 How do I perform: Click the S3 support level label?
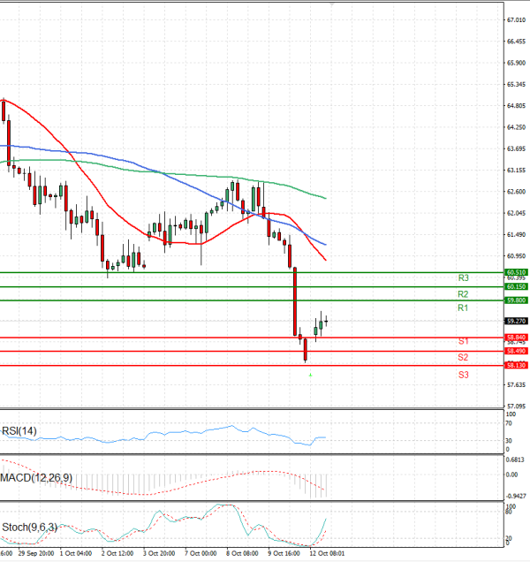[463, 375]
